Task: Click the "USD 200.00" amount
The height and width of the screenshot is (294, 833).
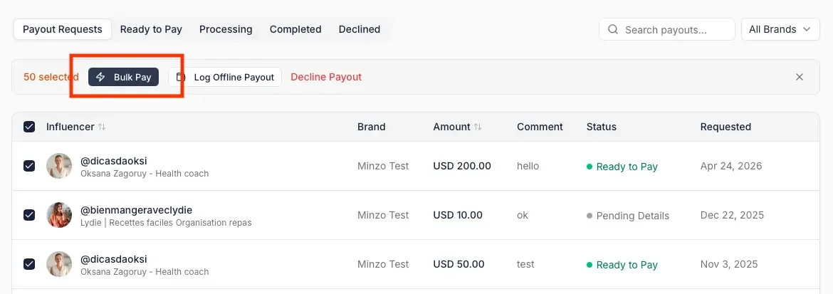Action: [462, 166]
